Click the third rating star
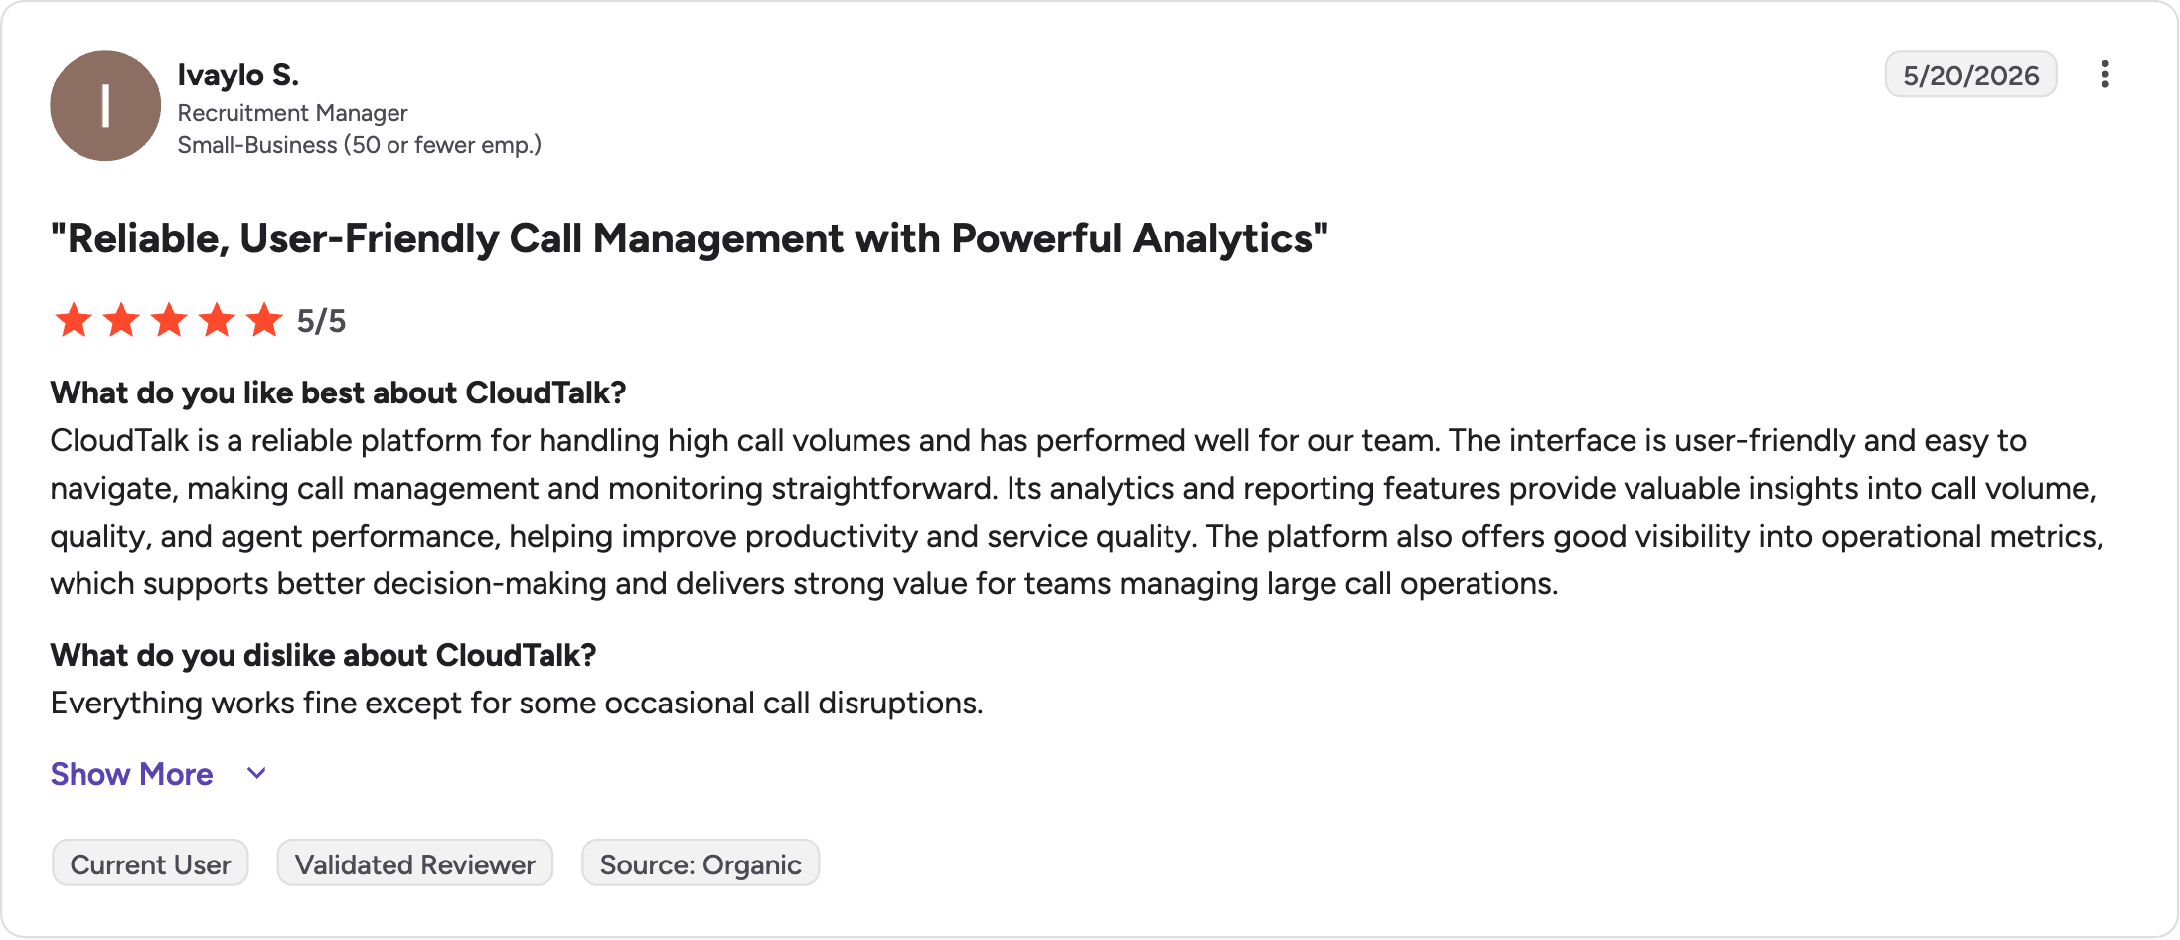The height and width of the screenshot is (940, 2180). pos(169,320)
